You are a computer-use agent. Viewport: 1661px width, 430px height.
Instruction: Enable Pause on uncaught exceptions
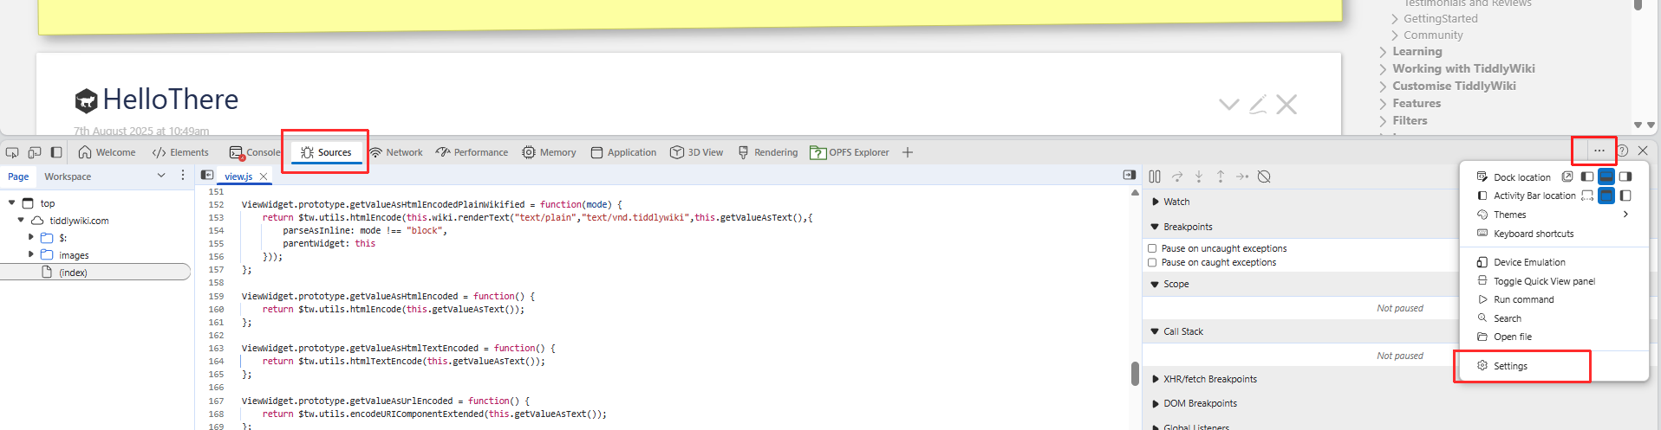click(1152, 248)
